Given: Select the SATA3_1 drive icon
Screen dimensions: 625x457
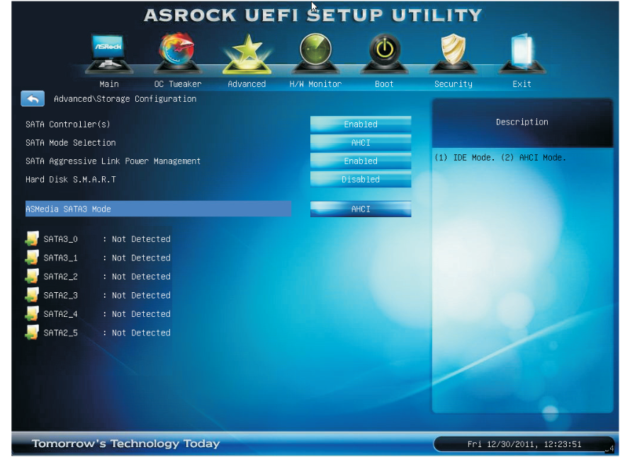Looking at the screenshot, I should 32,258.
